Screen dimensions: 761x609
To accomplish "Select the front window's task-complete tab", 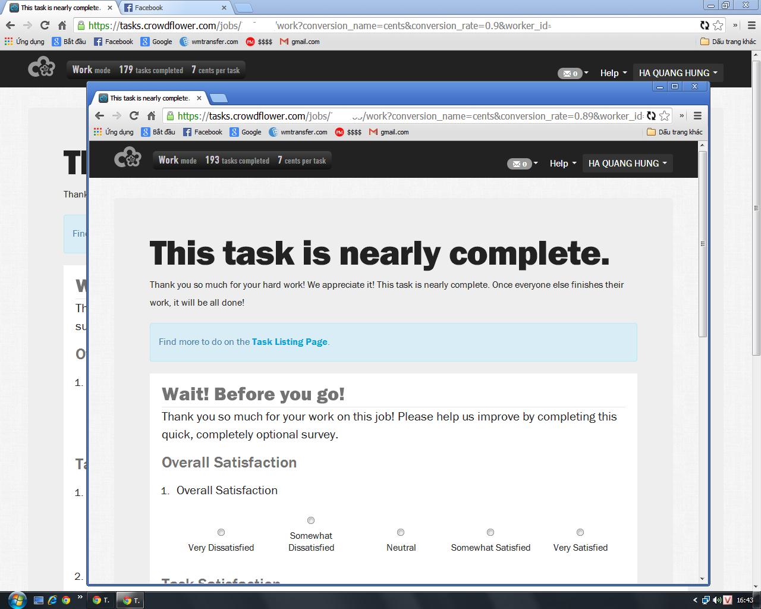I will pos(150,98).
